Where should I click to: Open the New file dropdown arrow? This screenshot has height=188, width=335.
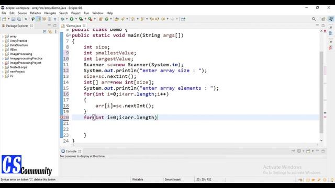pyautogui.click(x=8, y=19)
